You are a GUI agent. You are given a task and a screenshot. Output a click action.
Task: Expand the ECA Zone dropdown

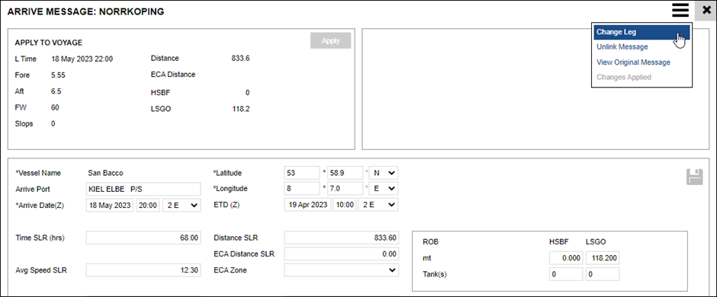pyautogui.click(x=341, y=270)
